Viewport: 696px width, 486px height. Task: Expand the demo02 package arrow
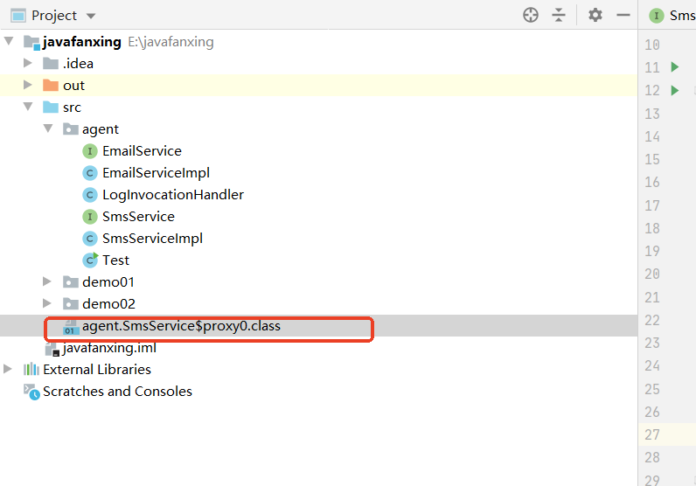coord(46,303)
